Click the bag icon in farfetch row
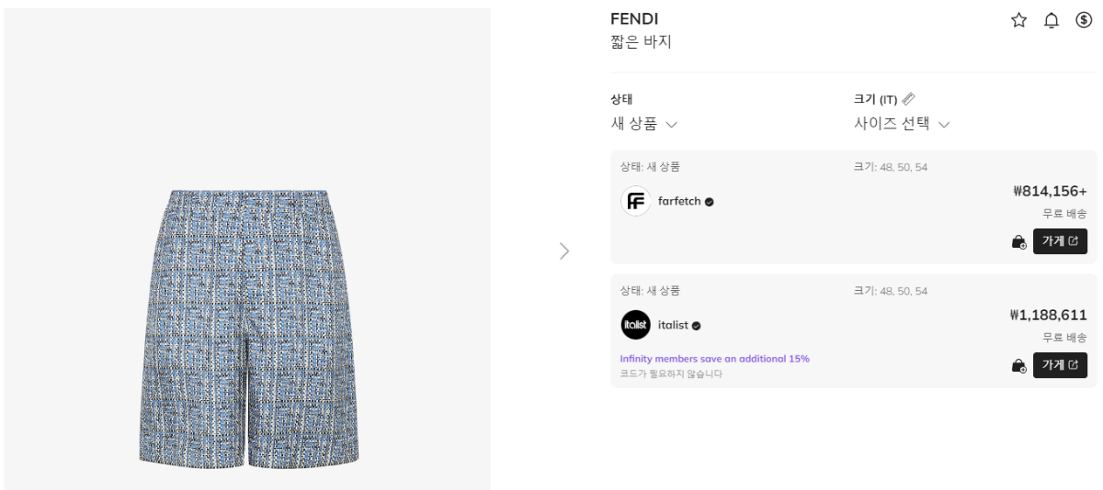 tap(1018, 241)
